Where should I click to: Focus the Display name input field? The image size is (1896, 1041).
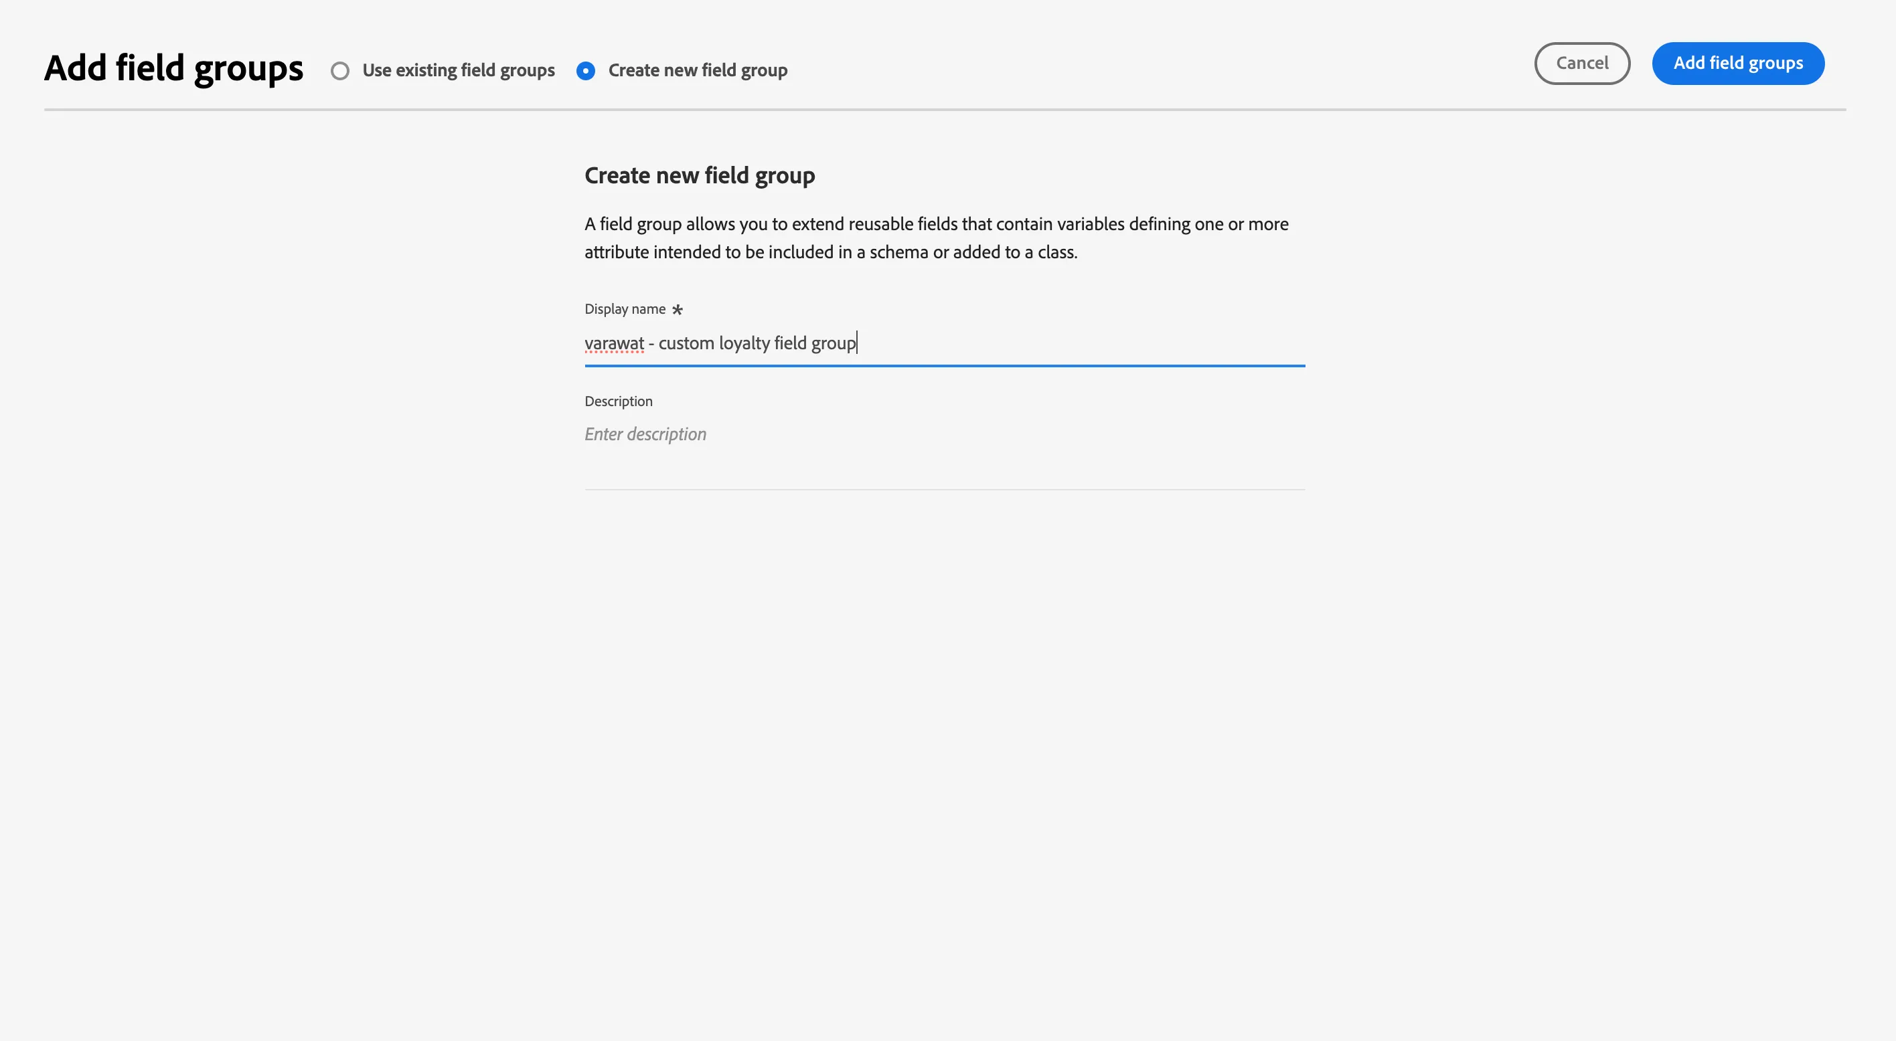(x=945, y=344)
